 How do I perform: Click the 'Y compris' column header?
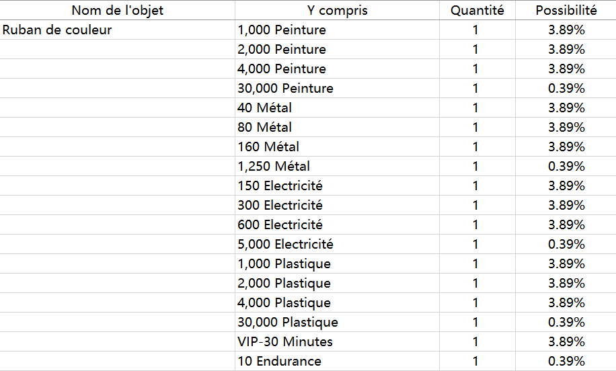[x=337, y=10]
